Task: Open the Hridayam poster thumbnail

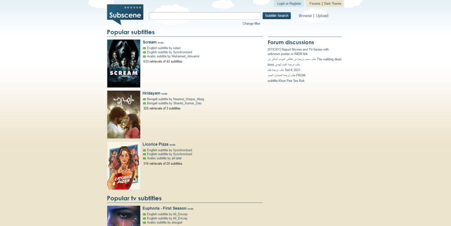Action: [x=124, y=115]
